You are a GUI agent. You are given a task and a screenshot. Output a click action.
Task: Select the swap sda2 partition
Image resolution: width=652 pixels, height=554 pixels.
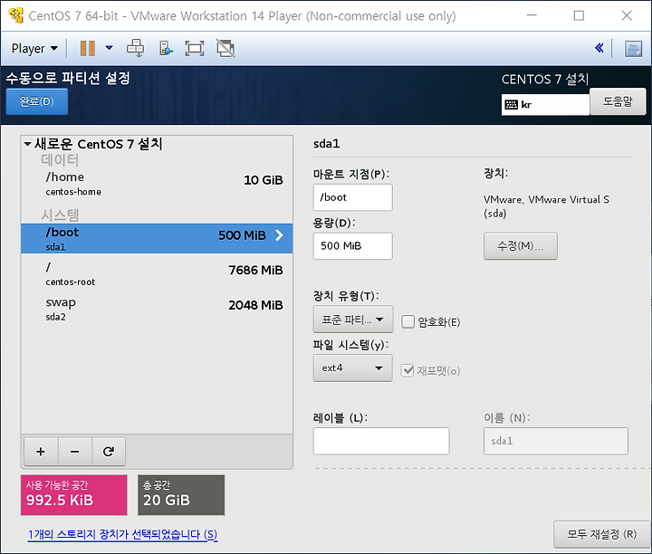click(157, 309)
